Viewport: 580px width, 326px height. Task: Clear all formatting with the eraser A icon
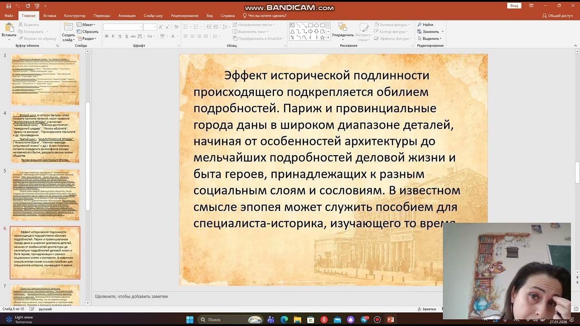(x=176, y=27)
